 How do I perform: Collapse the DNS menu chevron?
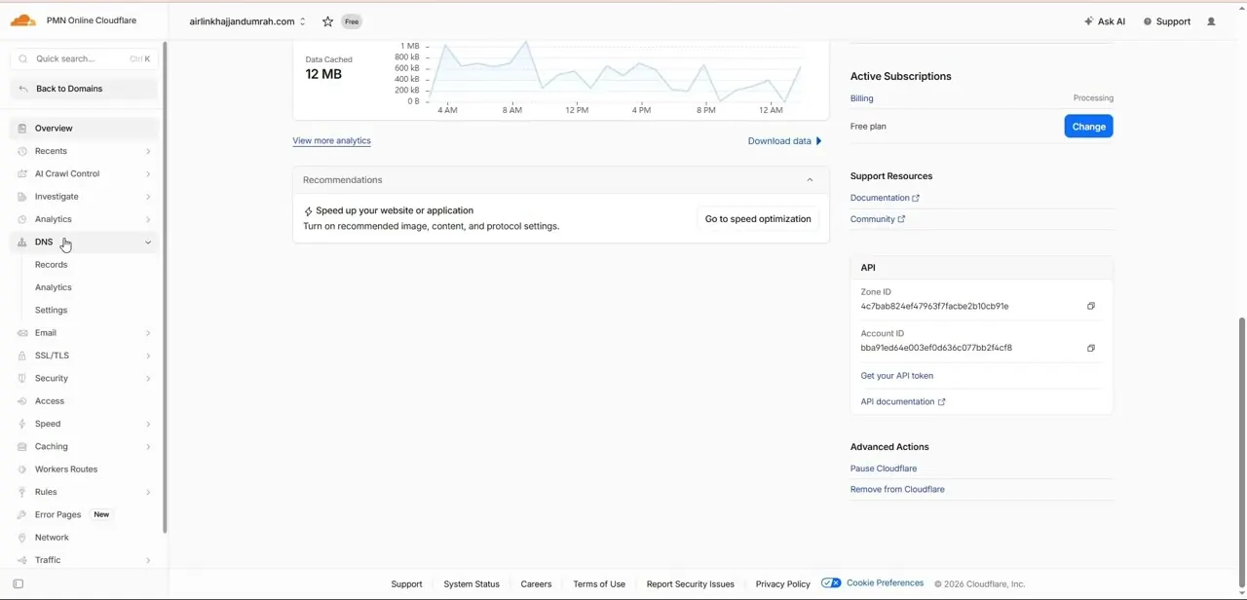click(148, 242)
